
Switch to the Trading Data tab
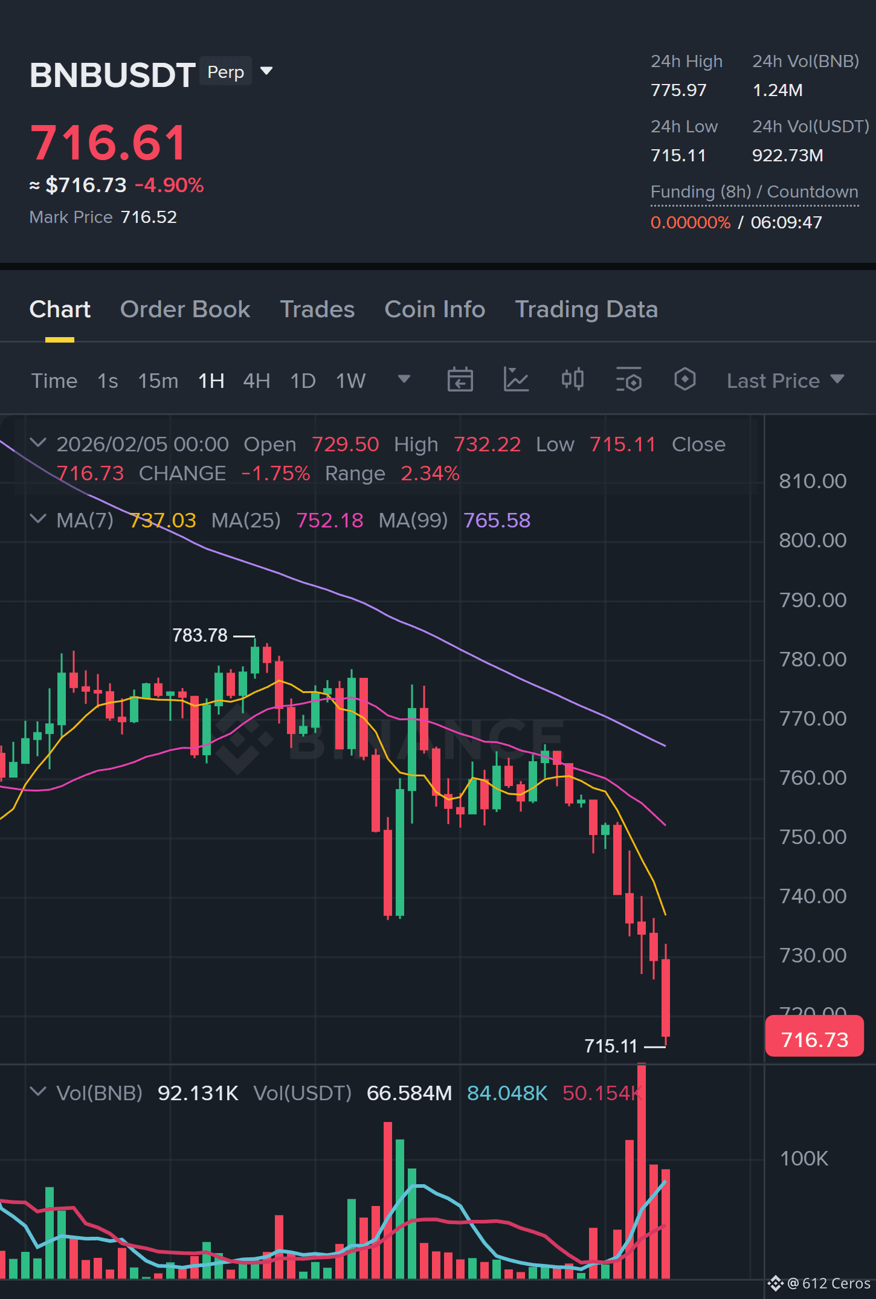[586, 309]
